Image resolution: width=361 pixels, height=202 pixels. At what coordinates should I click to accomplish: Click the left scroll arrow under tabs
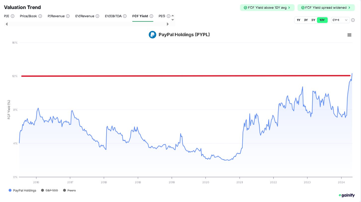7,24
